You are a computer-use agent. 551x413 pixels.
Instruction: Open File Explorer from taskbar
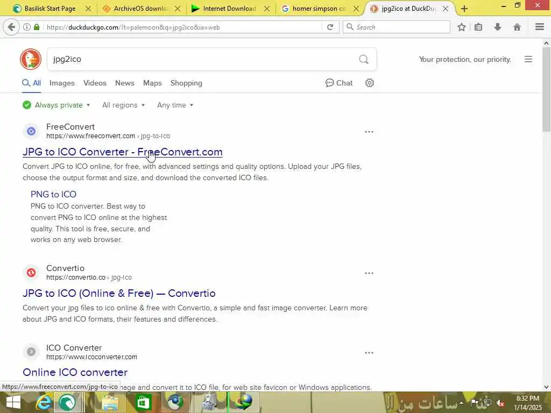[109, 402]
